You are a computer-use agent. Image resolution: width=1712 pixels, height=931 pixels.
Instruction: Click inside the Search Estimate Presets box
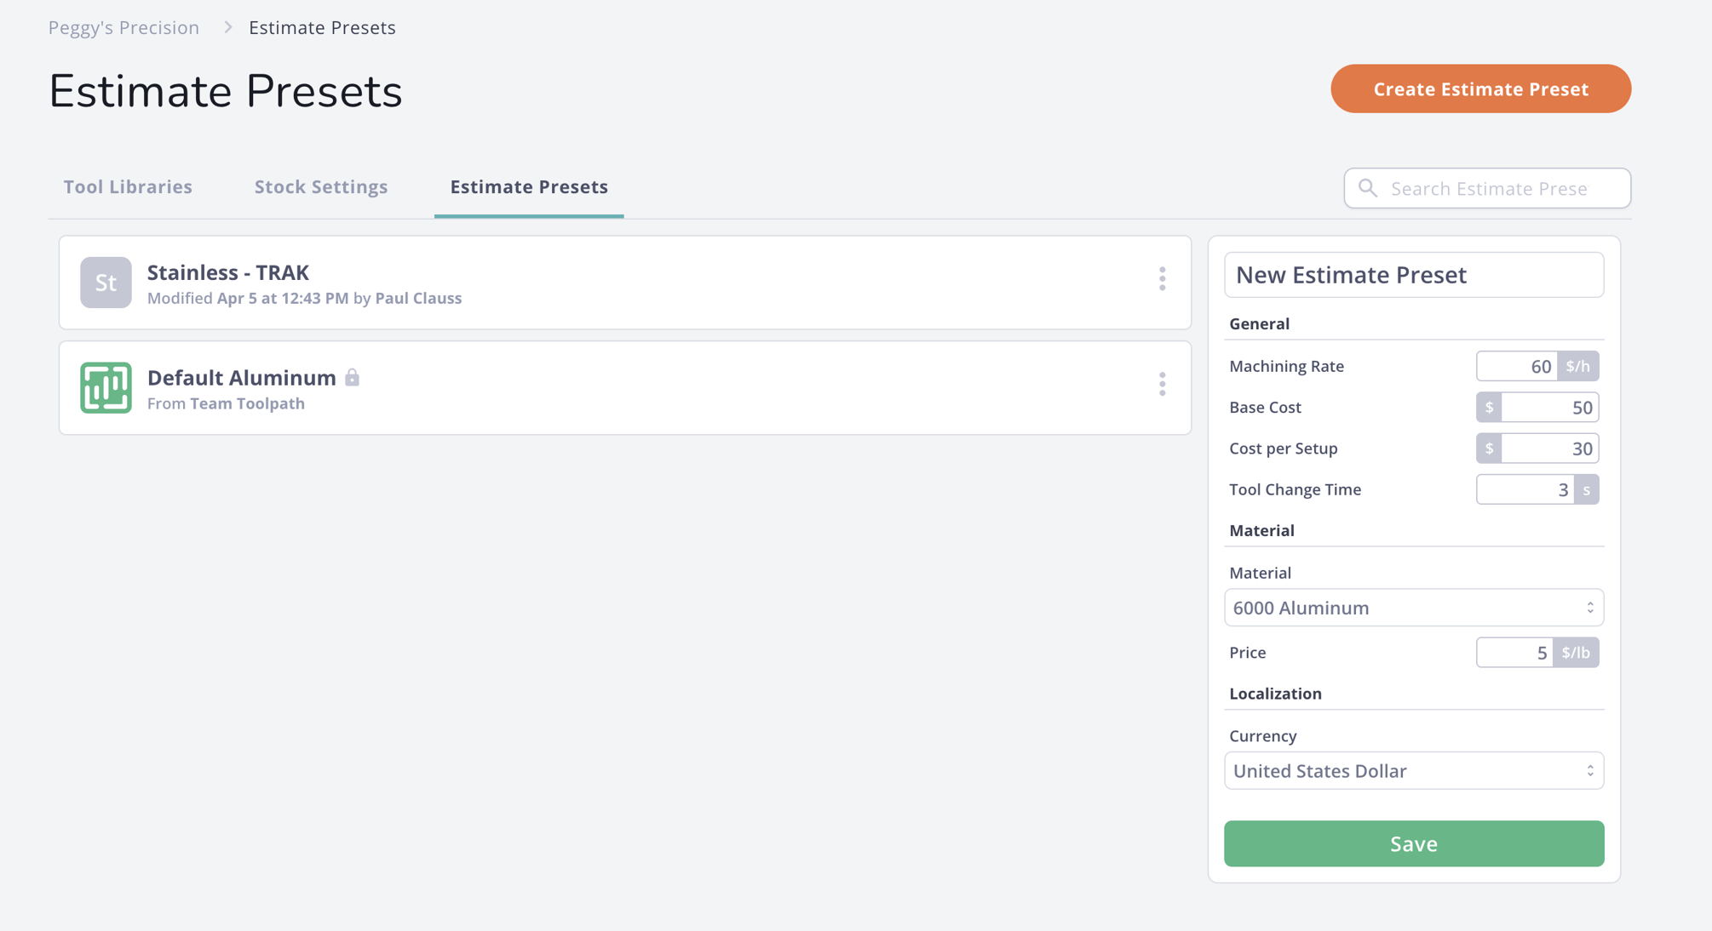pos(1499,188)
